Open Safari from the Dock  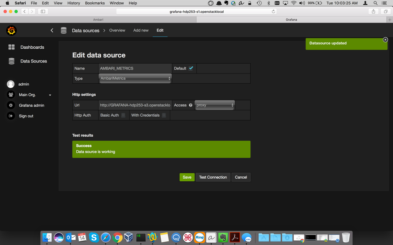(x=105, y=237)
